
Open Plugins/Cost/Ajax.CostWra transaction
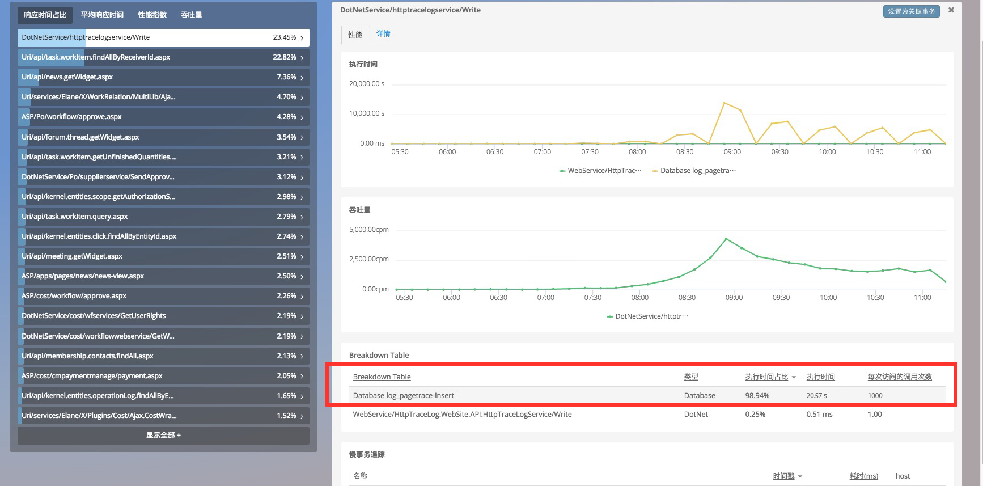pos(163,416)
